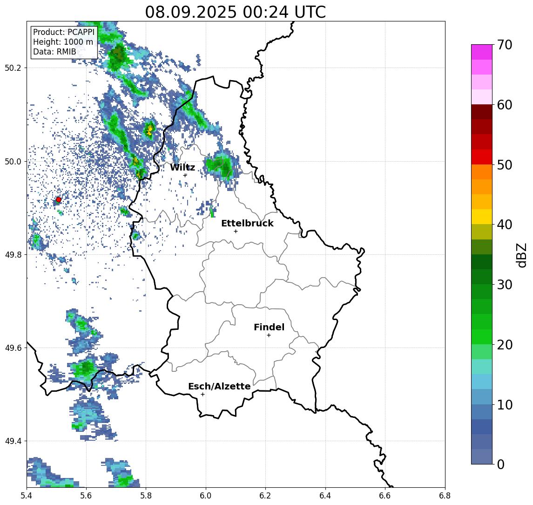Click the 'dBZ' colorbar axis label
Screen dimensions: 533x505
tap(521, 255)
